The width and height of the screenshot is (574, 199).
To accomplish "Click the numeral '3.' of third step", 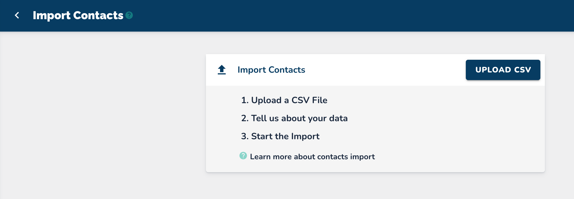I will [245, 136].
